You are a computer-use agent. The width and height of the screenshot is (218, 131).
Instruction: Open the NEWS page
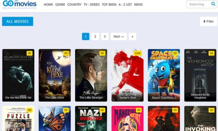138,4
